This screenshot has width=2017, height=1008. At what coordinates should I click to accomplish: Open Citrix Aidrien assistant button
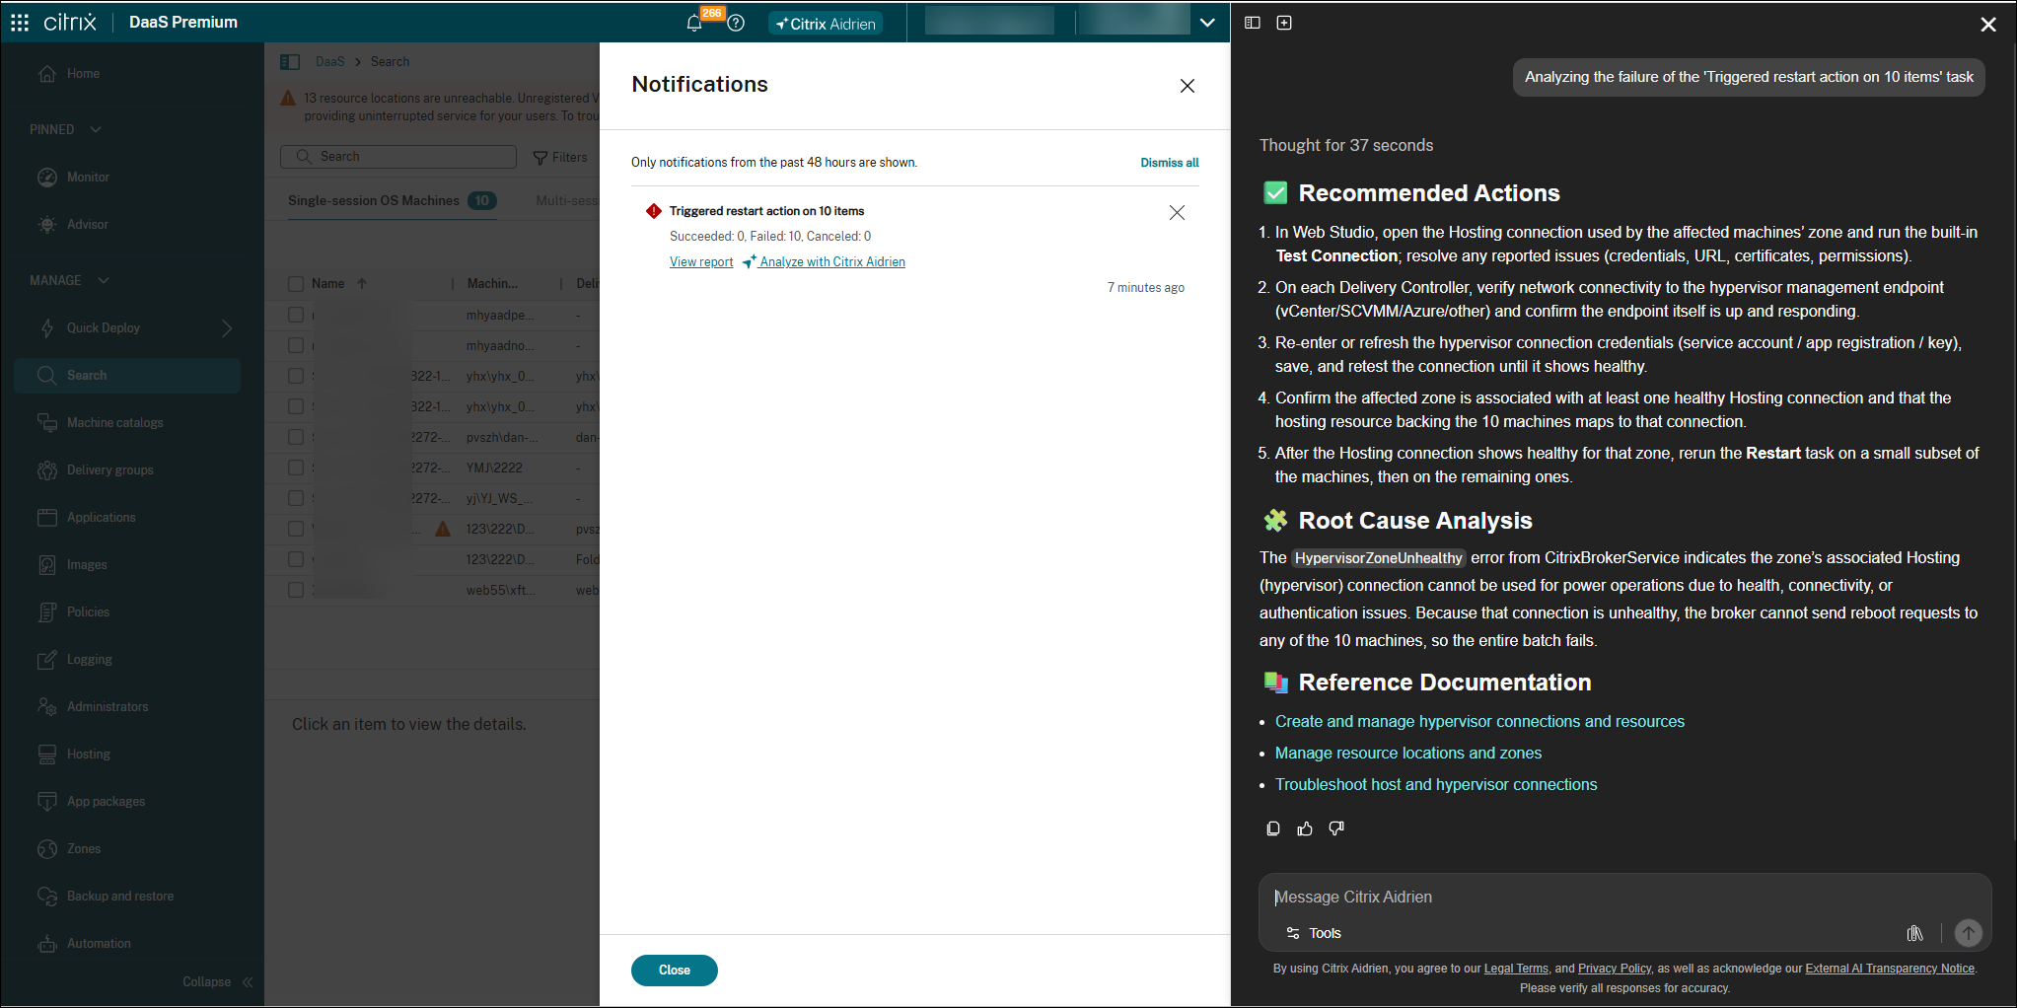pos(826,24)
